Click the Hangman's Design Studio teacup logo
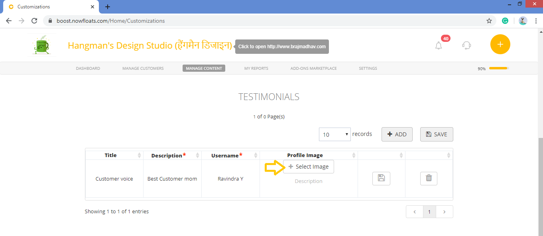 pyautogui.click(x=42, y=45)
